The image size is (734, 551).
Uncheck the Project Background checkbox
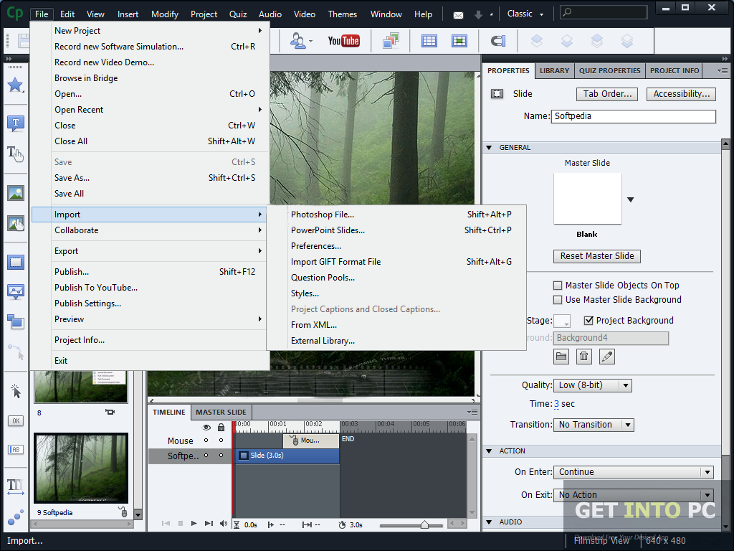(588, 321)
